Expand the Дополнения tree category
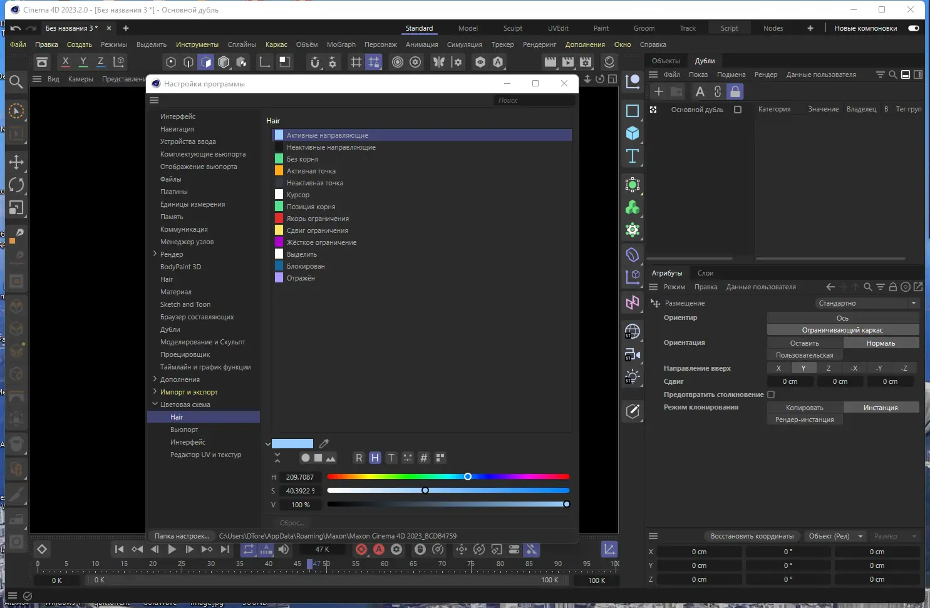The height and width of the screenshot is (608, 930). click(x=155, y=379)
